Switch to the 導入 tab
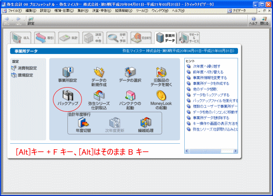The image size is (273, 196). pos(21,38)
